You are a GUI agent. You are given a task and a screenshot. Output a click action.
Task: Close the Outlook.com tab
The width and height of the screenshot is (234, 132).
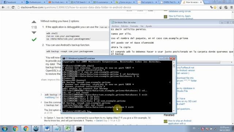[45, 2]
